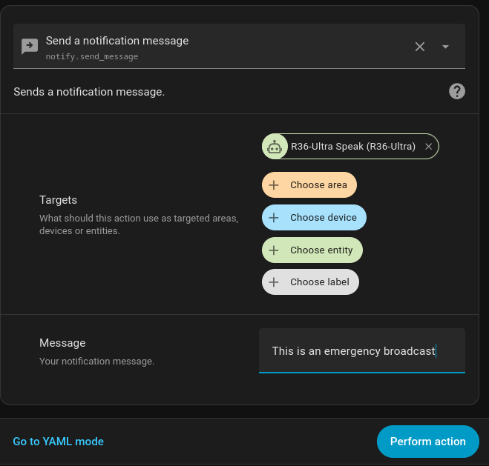
Task: Remove the R36-Ultra Speak target
Action: (428, 147)
